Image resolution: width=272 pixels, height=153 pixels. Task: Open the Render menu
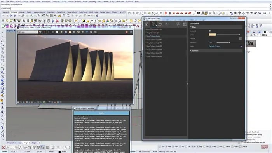(78, 2)
